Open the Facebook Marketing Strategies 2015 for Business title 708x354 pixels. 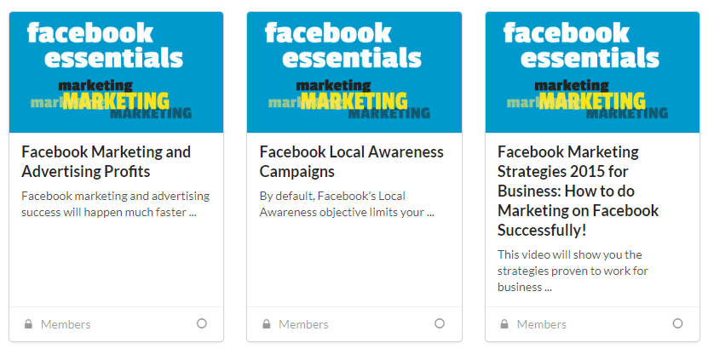coord(578,191)
